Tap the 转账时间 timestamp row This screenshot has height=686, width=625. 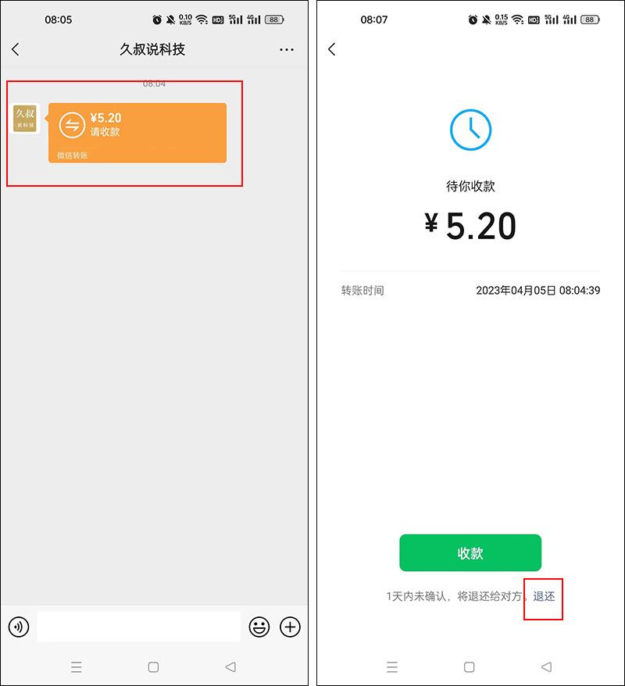[x=470, y=291]
